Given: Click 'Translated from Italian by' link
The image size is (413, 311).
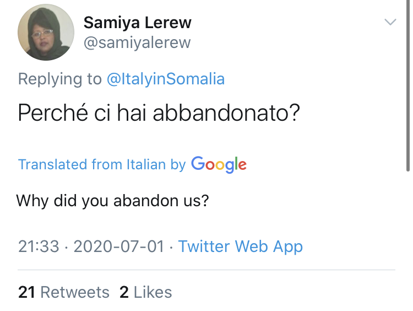Looking at the screenshot, I should tap(101, 164).
